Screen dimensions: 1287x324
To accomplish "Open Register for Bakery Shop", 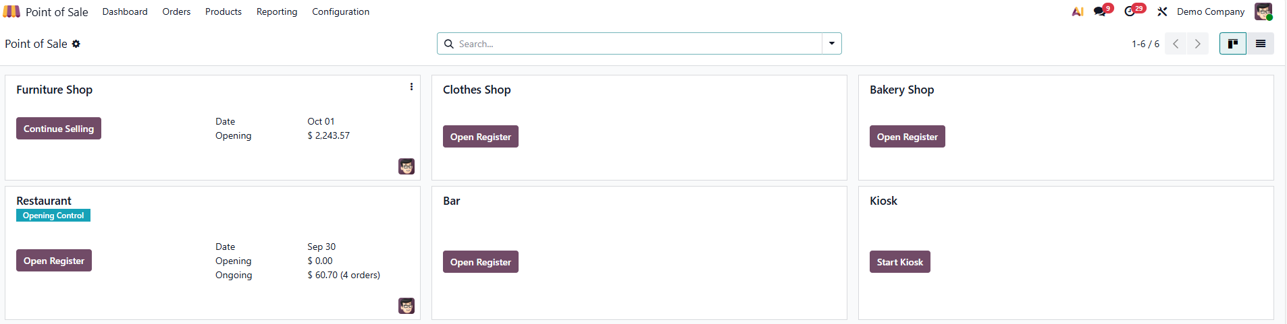I will pos(907,137).
